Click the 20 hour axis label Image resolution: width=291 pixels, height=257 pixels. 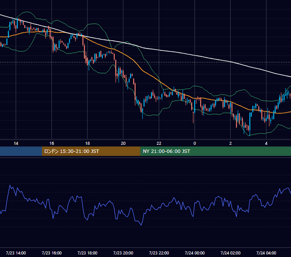point(123,143)
